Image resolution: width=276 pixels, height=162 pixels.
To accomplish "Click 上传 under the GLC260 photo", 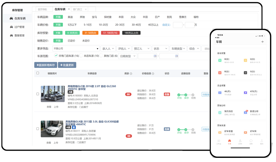I will coord(56,107).
